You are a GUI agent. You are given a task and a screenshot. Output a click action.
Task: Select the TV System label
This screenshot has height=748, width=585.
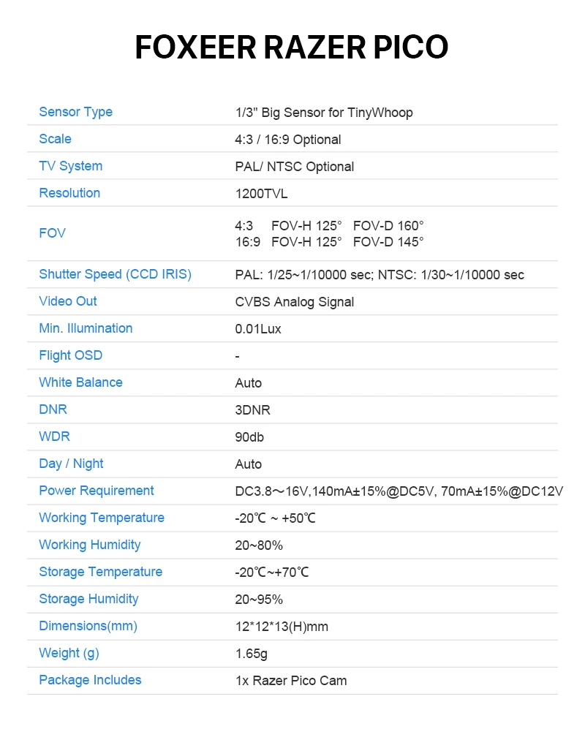tap(71, 166)
